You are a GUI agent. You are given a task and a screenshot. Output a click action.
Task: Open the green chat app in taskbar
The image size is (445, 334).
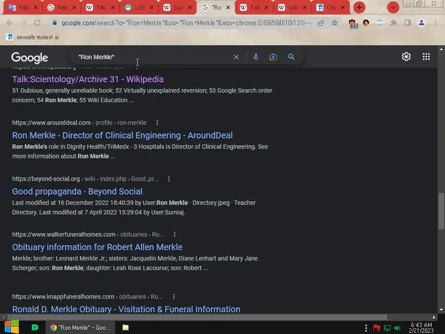pyautogui.click(x=35, y=327)
